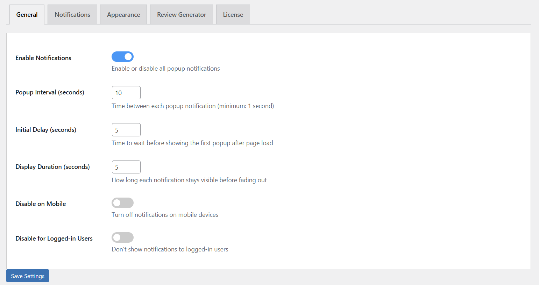Click the Disable on Mobile label
This screenshot has height=285, width=539.
40,204
